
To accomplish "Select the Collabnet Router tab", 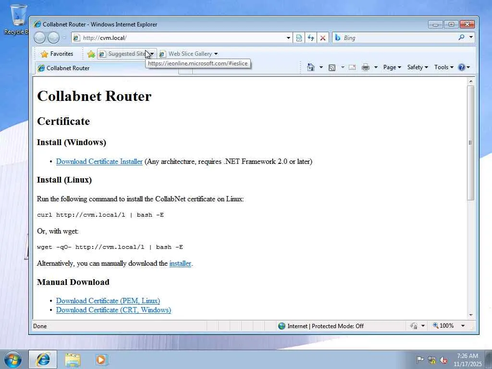I will [x=107, y=68].
